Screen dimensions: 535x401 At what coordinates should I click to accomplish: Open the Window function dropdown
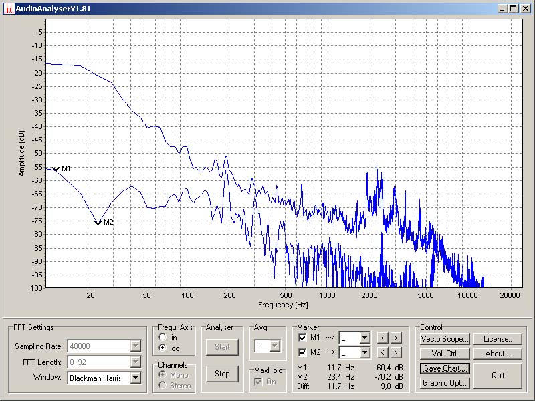136,378
